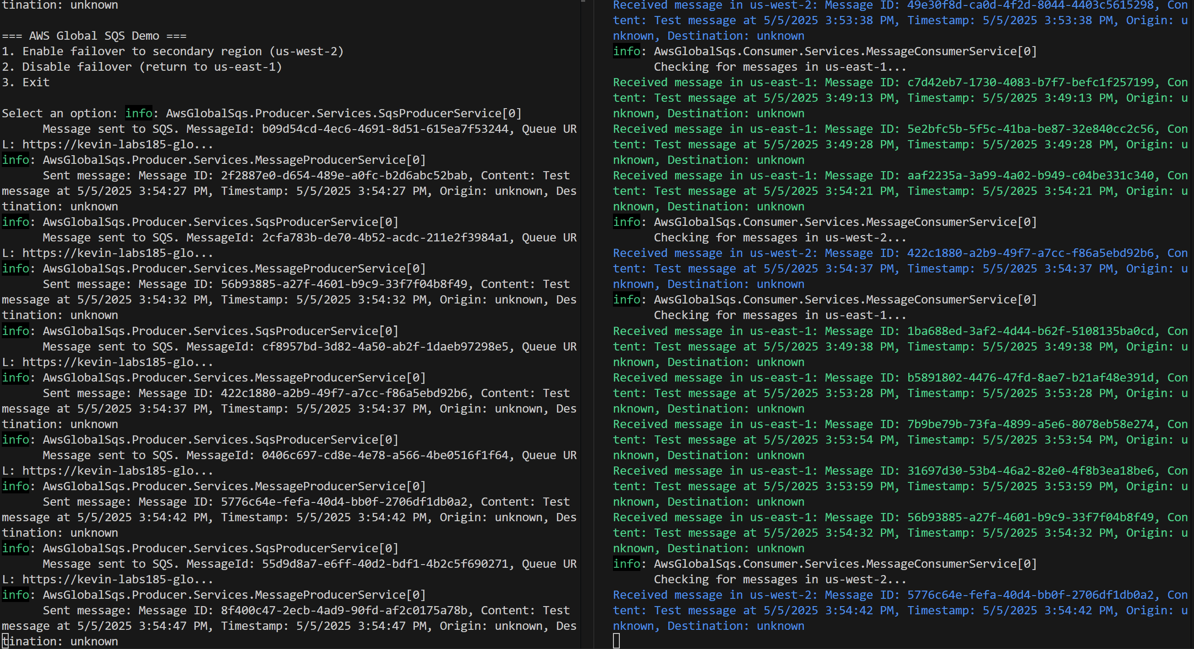1194x649 pixels.
Task: Click the '3. Exit' menu line
Action: tap(26, 83)
